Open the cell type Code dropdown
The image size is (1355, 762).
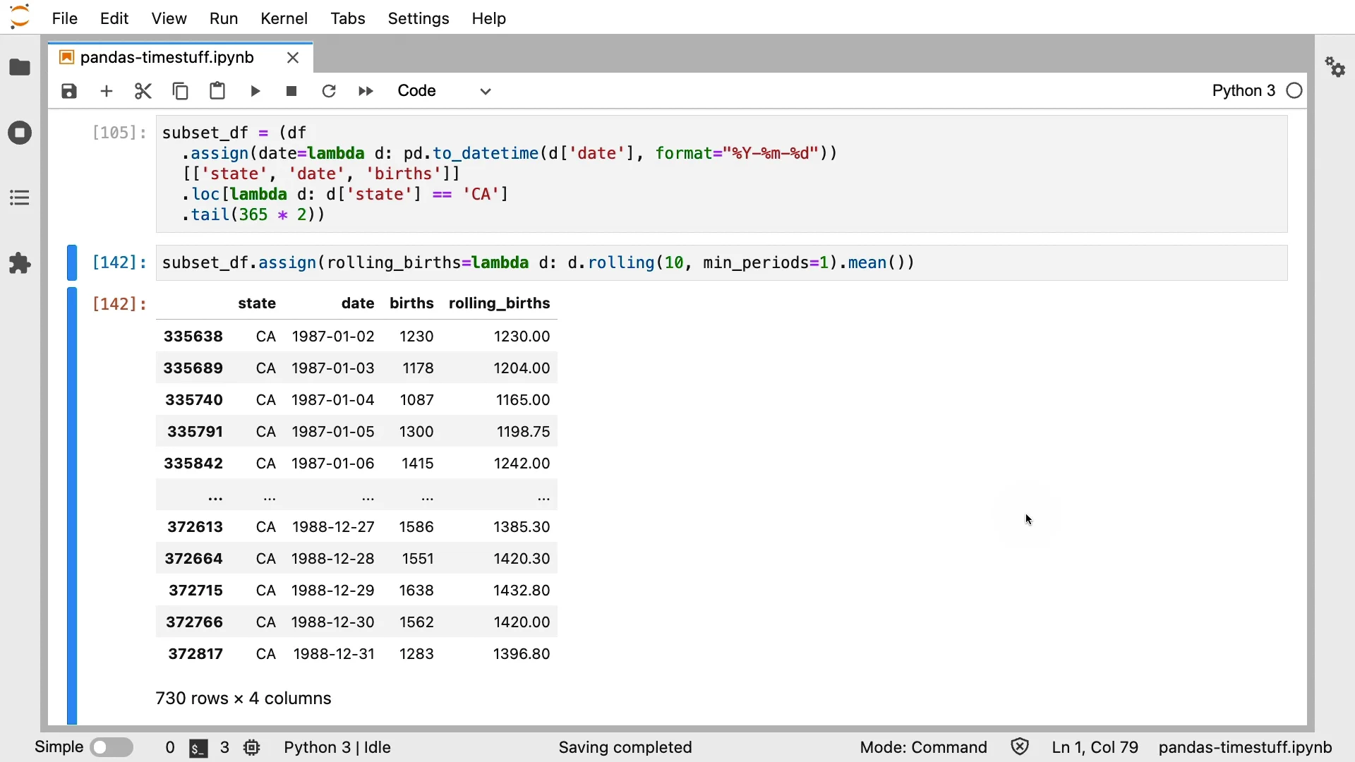point(445,91)
